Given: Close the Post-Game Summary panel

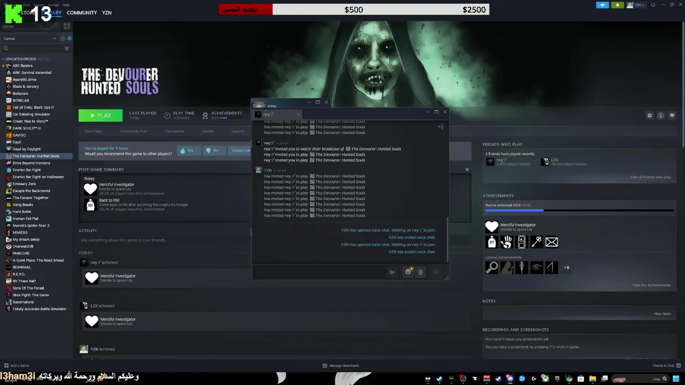Looking at the screenshot, I should (x=467, y=170).
